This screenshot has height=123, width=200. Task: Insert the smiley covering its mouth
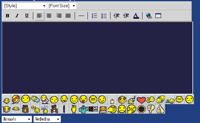click(x=132, y=109)
